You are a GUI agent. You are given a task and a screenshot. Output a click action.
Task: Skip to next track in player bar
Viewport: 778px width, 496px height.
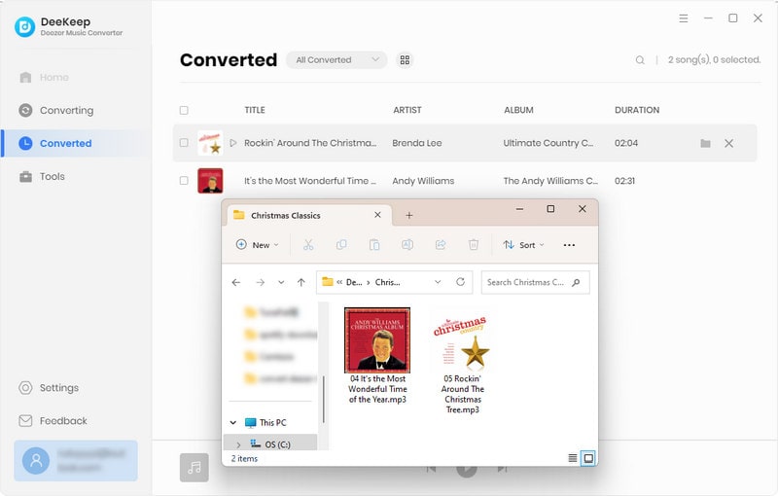click(502, 469)
